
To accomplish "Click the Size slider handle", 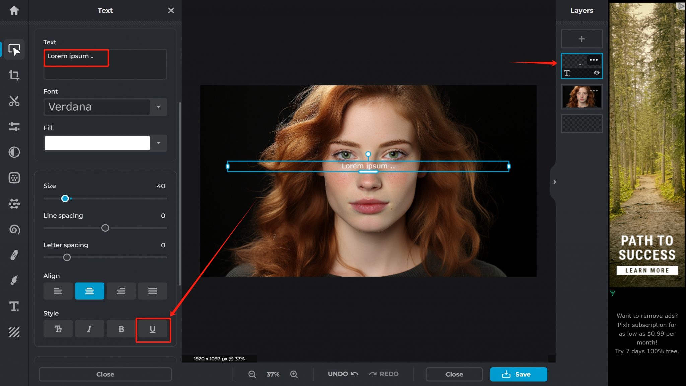I will [65, 198].
